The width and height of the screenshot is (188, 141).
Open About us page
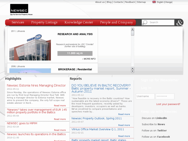(100, 2)
